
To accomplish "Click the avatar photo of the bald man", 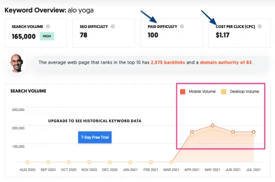I will coord(16,63).
